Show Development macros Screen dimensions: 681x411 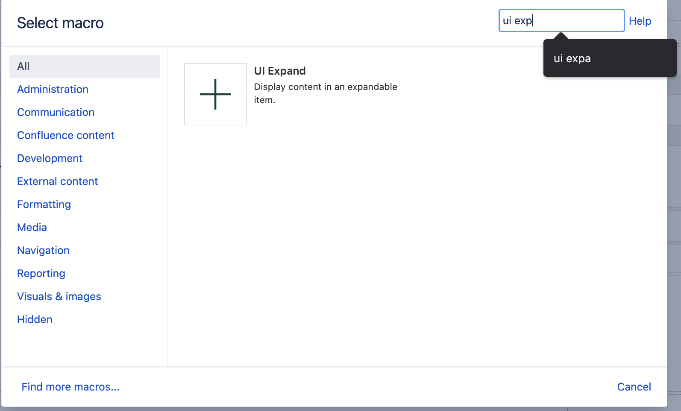click(x=50, y=158)
